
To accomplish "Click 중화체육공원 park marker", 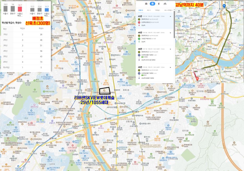I will (x=95, y=79).
